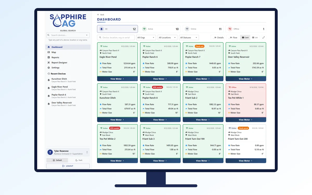
Task: Select the All devices filter tab
Action: click(118, 29)
